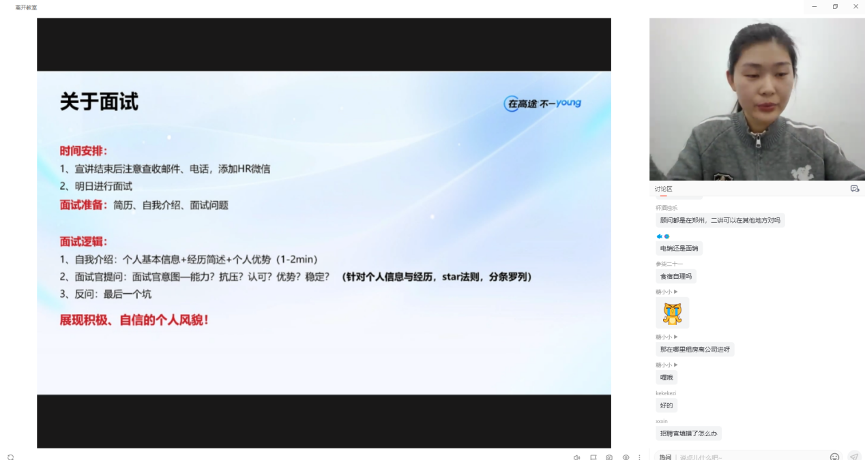Click the teacher's webcam video feed
Image resolution: width=865 pixels, height=460 pixels.
point(757,99)
